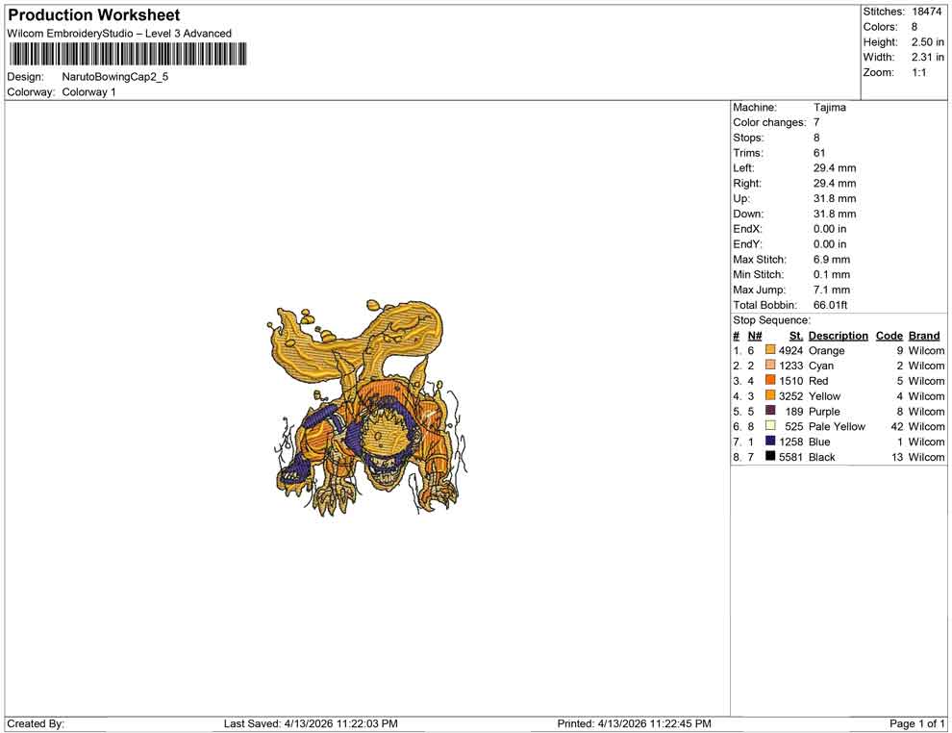This screenshot has width=952, height=733.
Task: Click the Total Bobbin value 66.01ft
Action: 831,305
